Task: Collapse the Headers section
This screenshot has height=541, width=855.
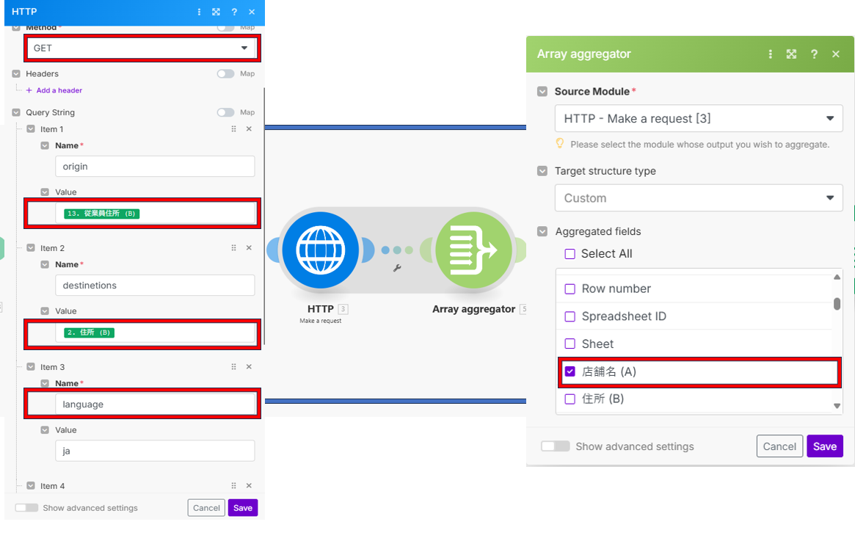Action: 16,73
